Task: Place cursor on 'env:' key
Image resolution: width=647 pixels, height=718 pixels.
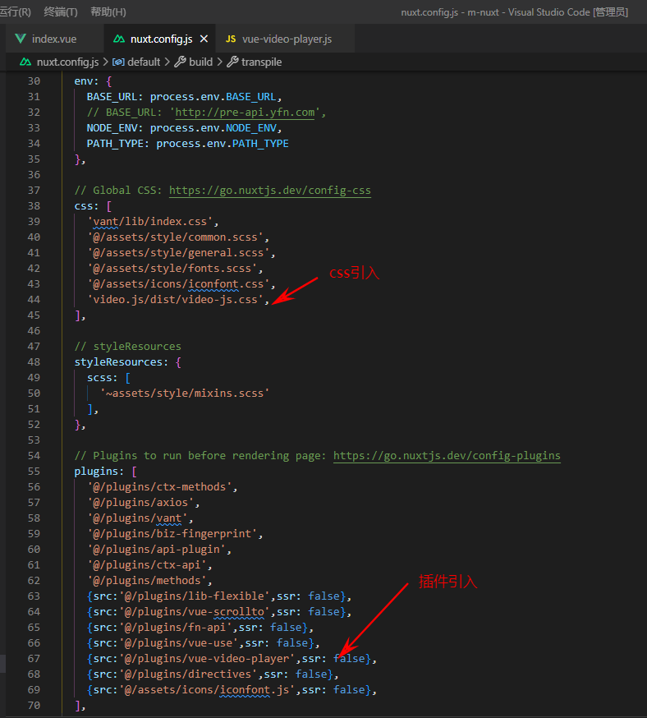Action: click(86, 81)
